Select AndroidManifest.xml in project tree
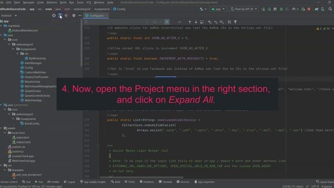This screenshot has height=188, width=334. pos(25,30)
